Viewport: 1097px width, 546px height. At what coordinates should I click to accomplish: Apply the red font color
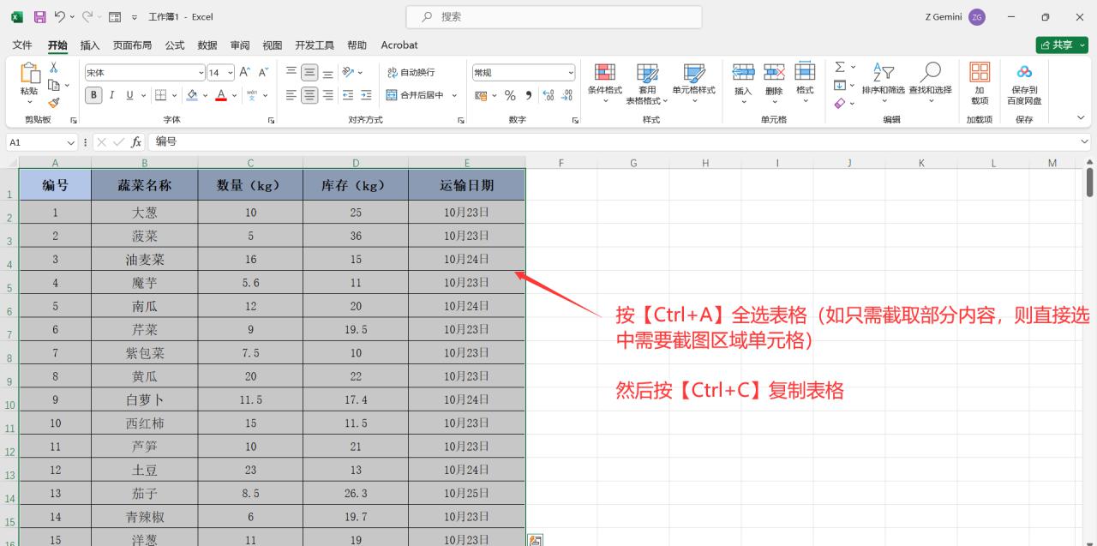(x=221, y=95)
